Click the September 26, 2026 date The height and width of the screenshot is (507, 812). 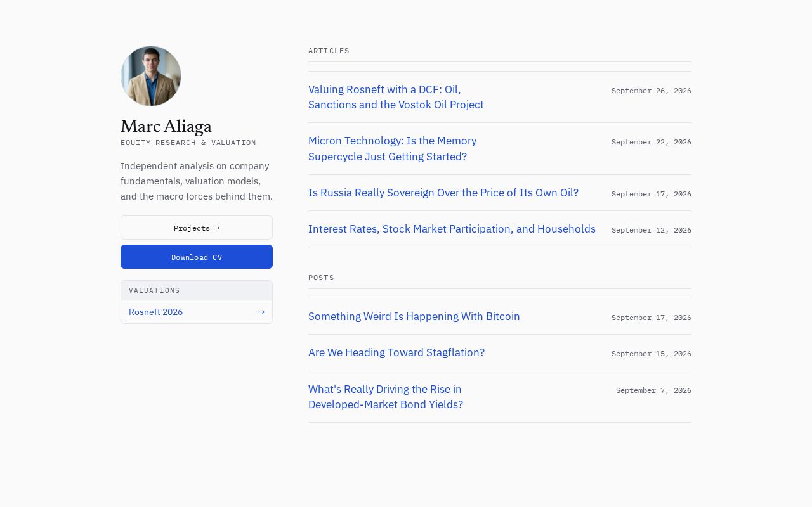652,91
